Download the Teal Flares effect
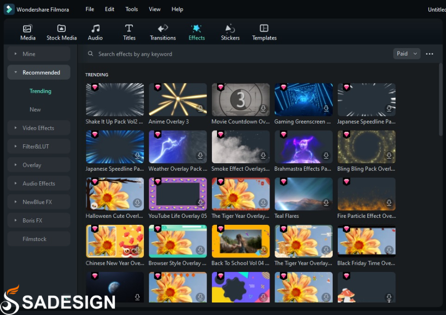Screen dimensions: 446x315 coord(326,203)
